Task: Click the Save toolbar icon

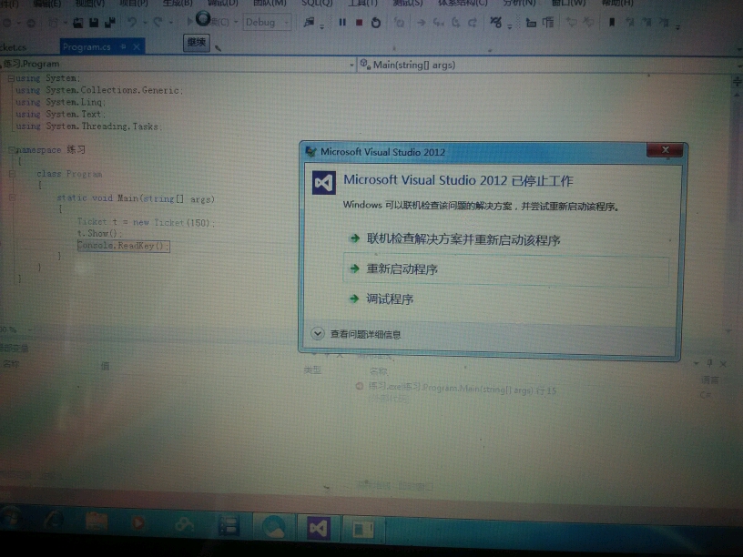Action: tap(94, 22)
